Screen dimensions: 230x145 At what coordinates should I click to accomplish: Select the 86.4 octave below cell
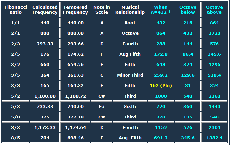tap(188, 54)
